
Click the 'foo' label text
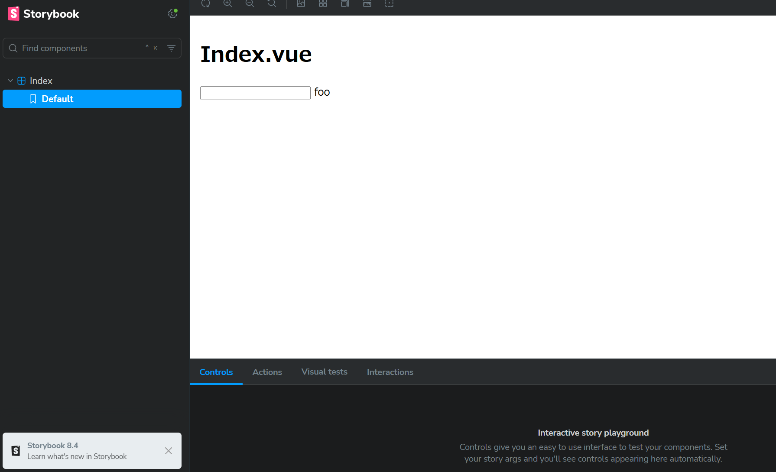(322, 92)
